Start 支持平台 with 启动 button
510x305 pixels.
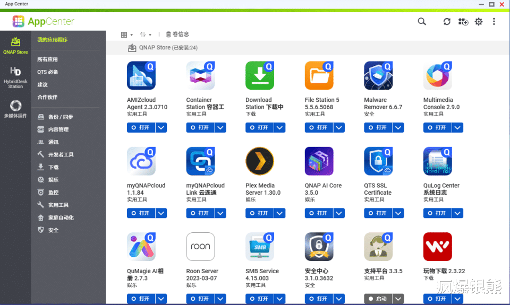[x=378, y=299]
